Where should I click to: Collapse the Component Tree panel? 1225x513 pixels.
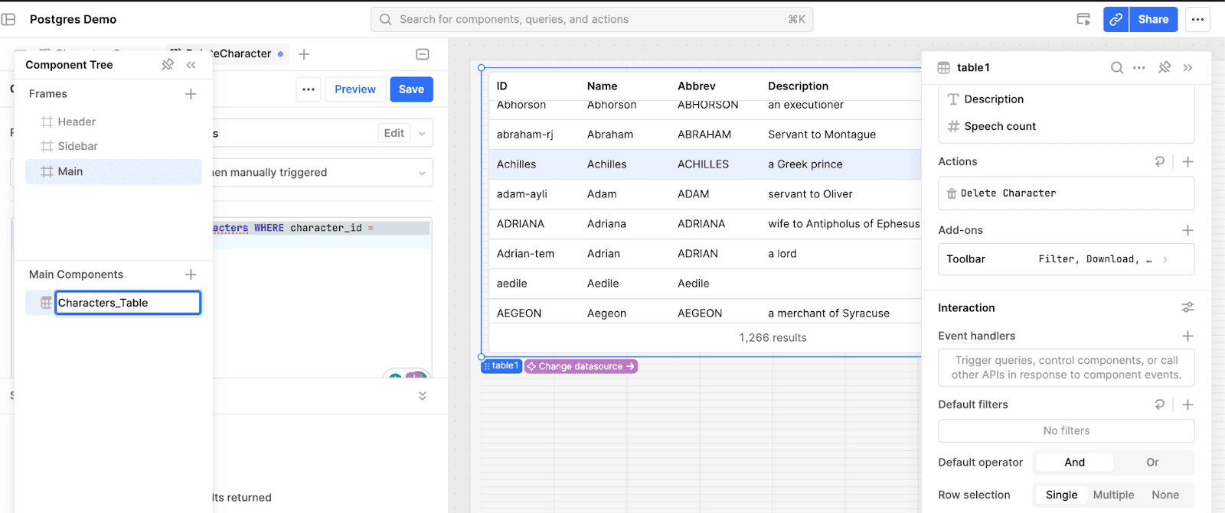click(x=191, y=65)
